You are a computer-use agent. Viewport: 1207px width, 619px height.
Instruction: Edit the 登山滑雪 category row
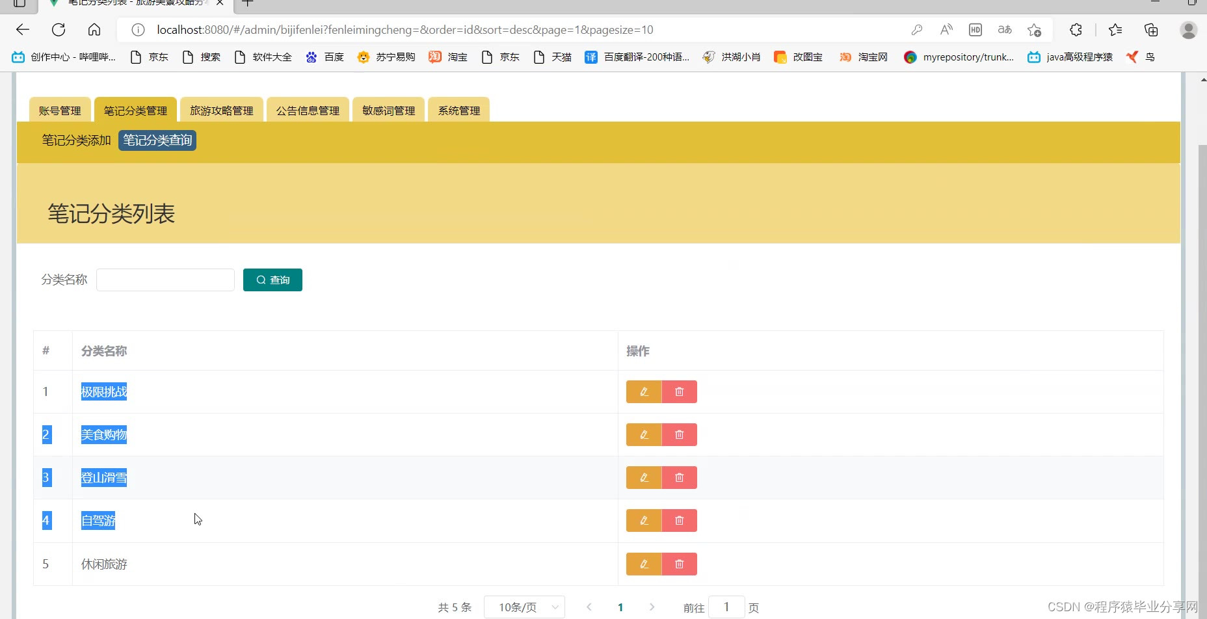(644, 477)
